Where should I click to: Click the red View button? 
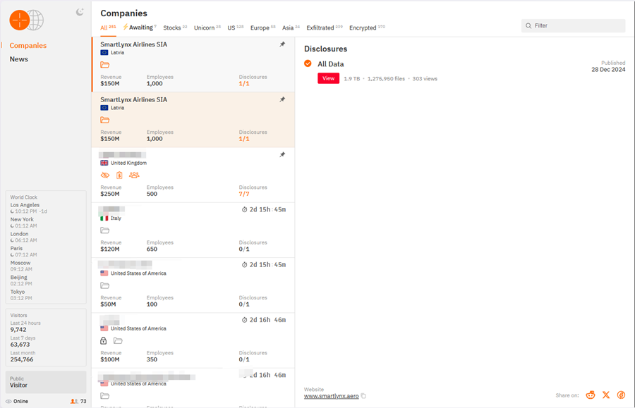coord(328,78)
